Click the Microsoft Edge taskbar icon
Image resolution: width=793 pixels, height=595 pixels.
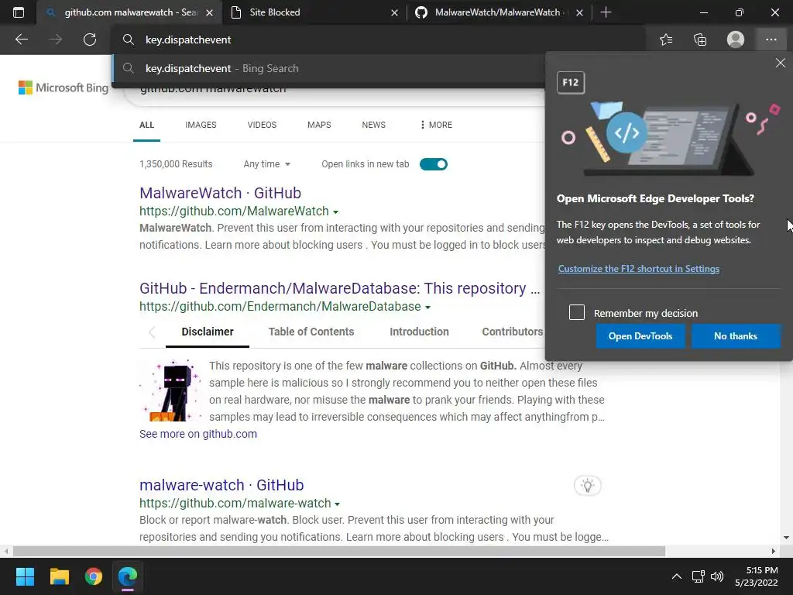pyautogui.click(x=128, y=576)
